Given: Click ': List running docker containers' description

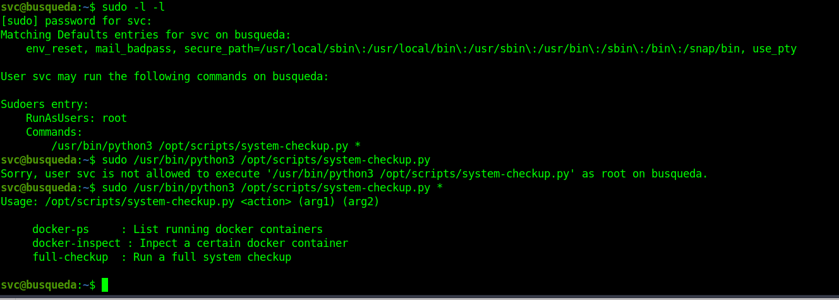Looking at the screenshot, I should [222, 229].
